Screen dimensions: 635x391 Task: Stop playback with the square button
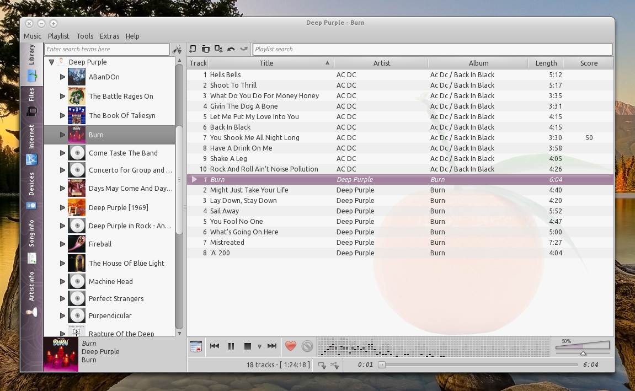248,346
